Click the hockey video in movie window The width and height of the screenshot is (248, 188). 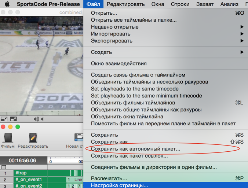41,66
